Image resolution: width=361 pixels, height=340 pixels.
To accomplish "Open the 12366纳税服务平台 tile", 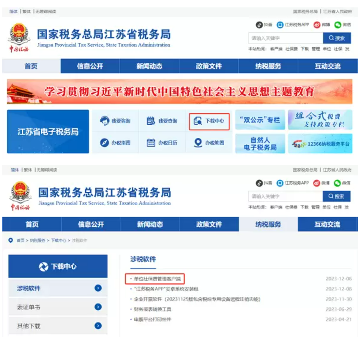I will pyautogui.click(x=320, y=144).
